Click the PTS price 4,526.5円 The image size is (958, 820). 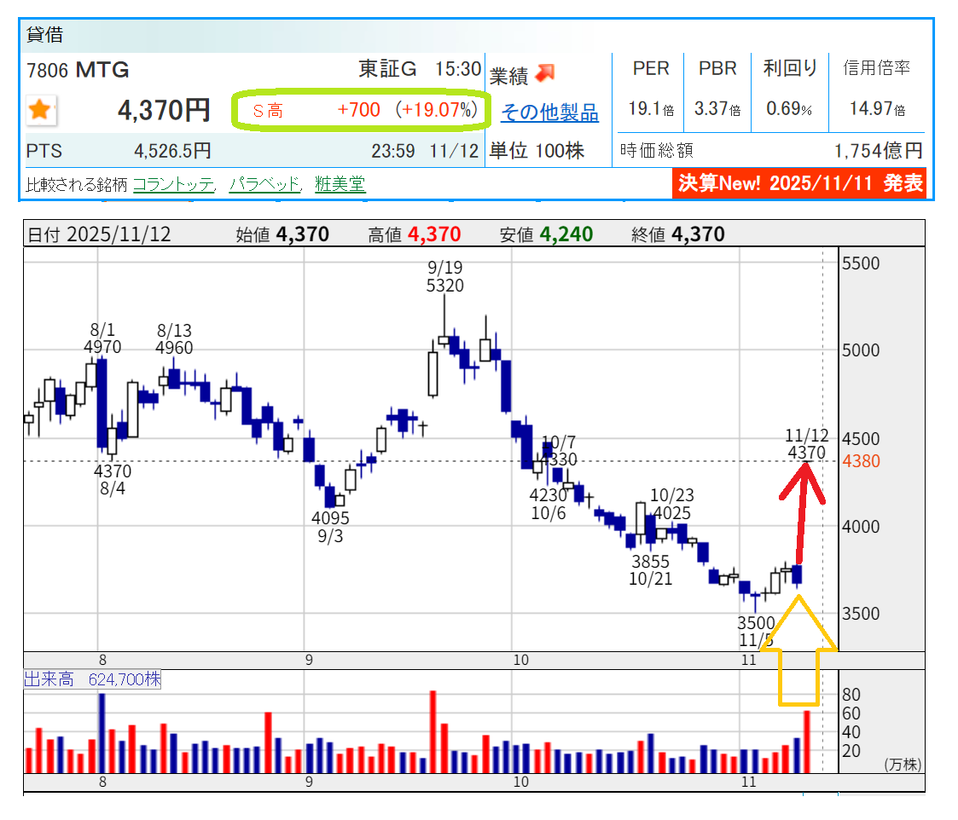(x=172, y=152)
